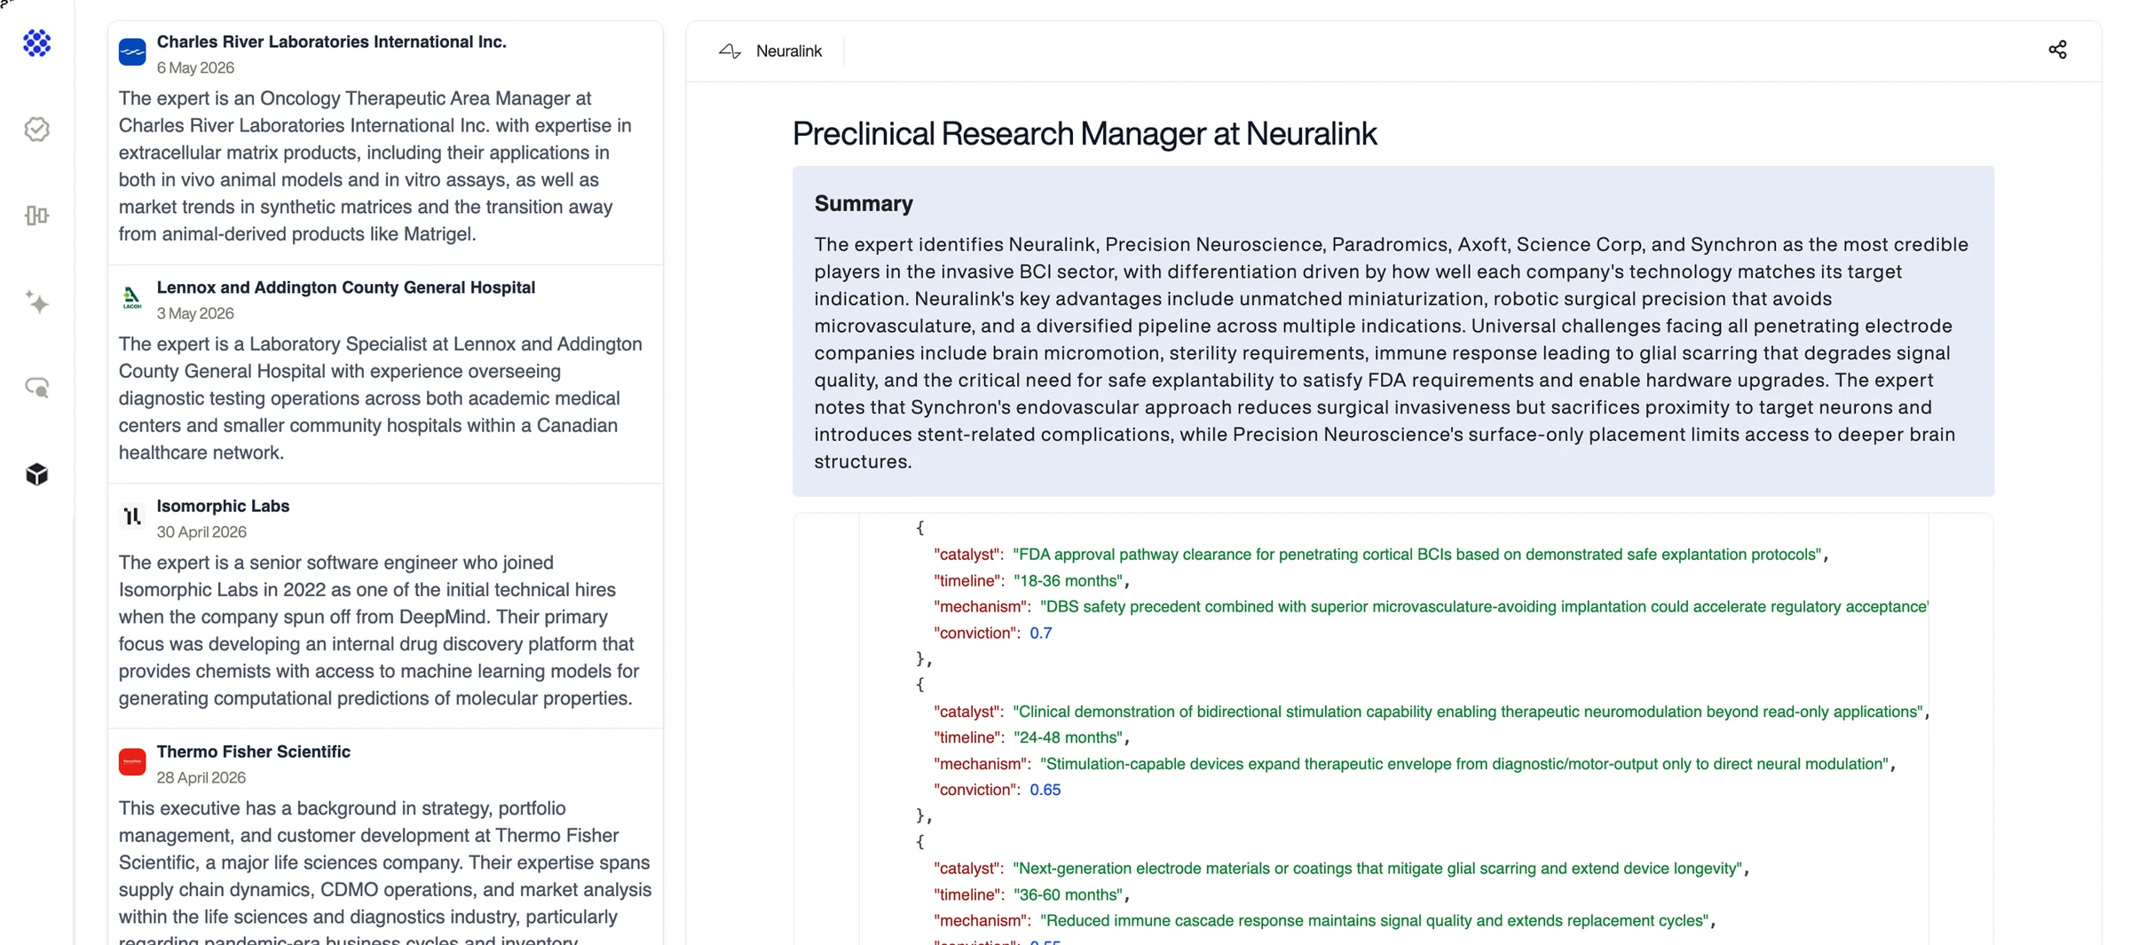Click the share icon at top right
The image size is (2130, 945).
pyautogui.click(x=2057, y=50)
